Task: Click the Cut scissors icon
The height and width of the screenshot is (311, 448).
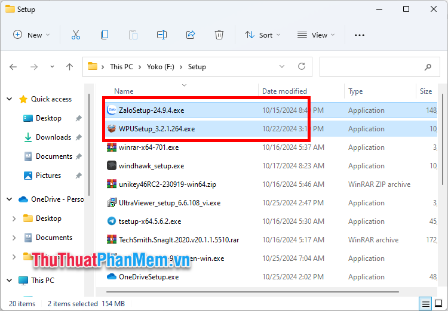Action: (x=76, y=35)
